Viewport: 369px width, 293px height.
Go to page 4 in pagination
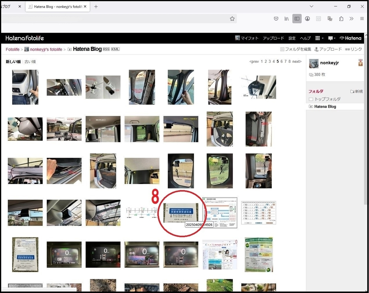(x=274, y=62)
